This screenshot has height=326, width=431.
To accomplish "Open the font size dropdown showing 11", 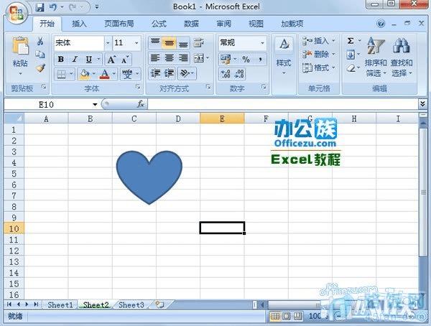I will pyautogui.click(x=136, y=43).
